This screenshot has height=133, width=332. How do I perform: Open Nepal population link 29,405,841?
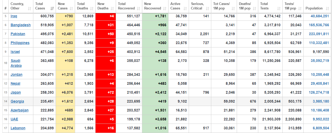(x=320, y=83)
